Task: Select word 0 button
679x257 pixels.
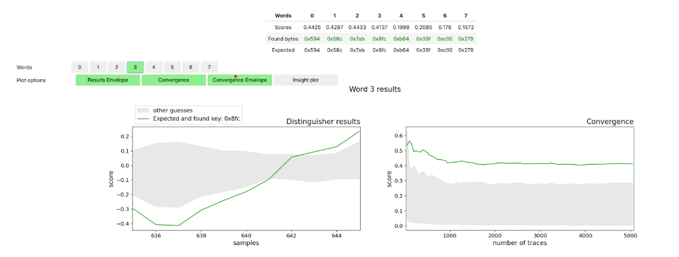Action: pyautogui.click(x=79, y=67)
